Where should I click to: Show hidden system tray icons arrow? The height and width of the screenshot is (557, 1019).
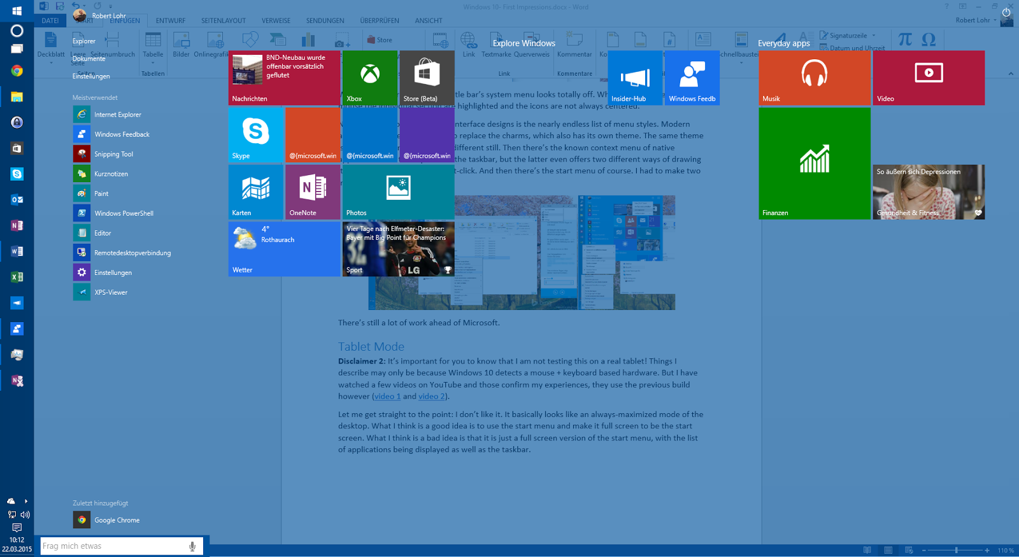[26, 501]
